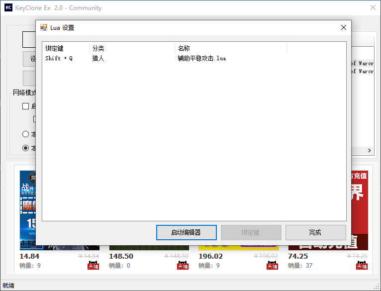Viewport: 381px width, 291px height.
Task: Open the red 充值 ad thumbnail
Action: (360, 210)
